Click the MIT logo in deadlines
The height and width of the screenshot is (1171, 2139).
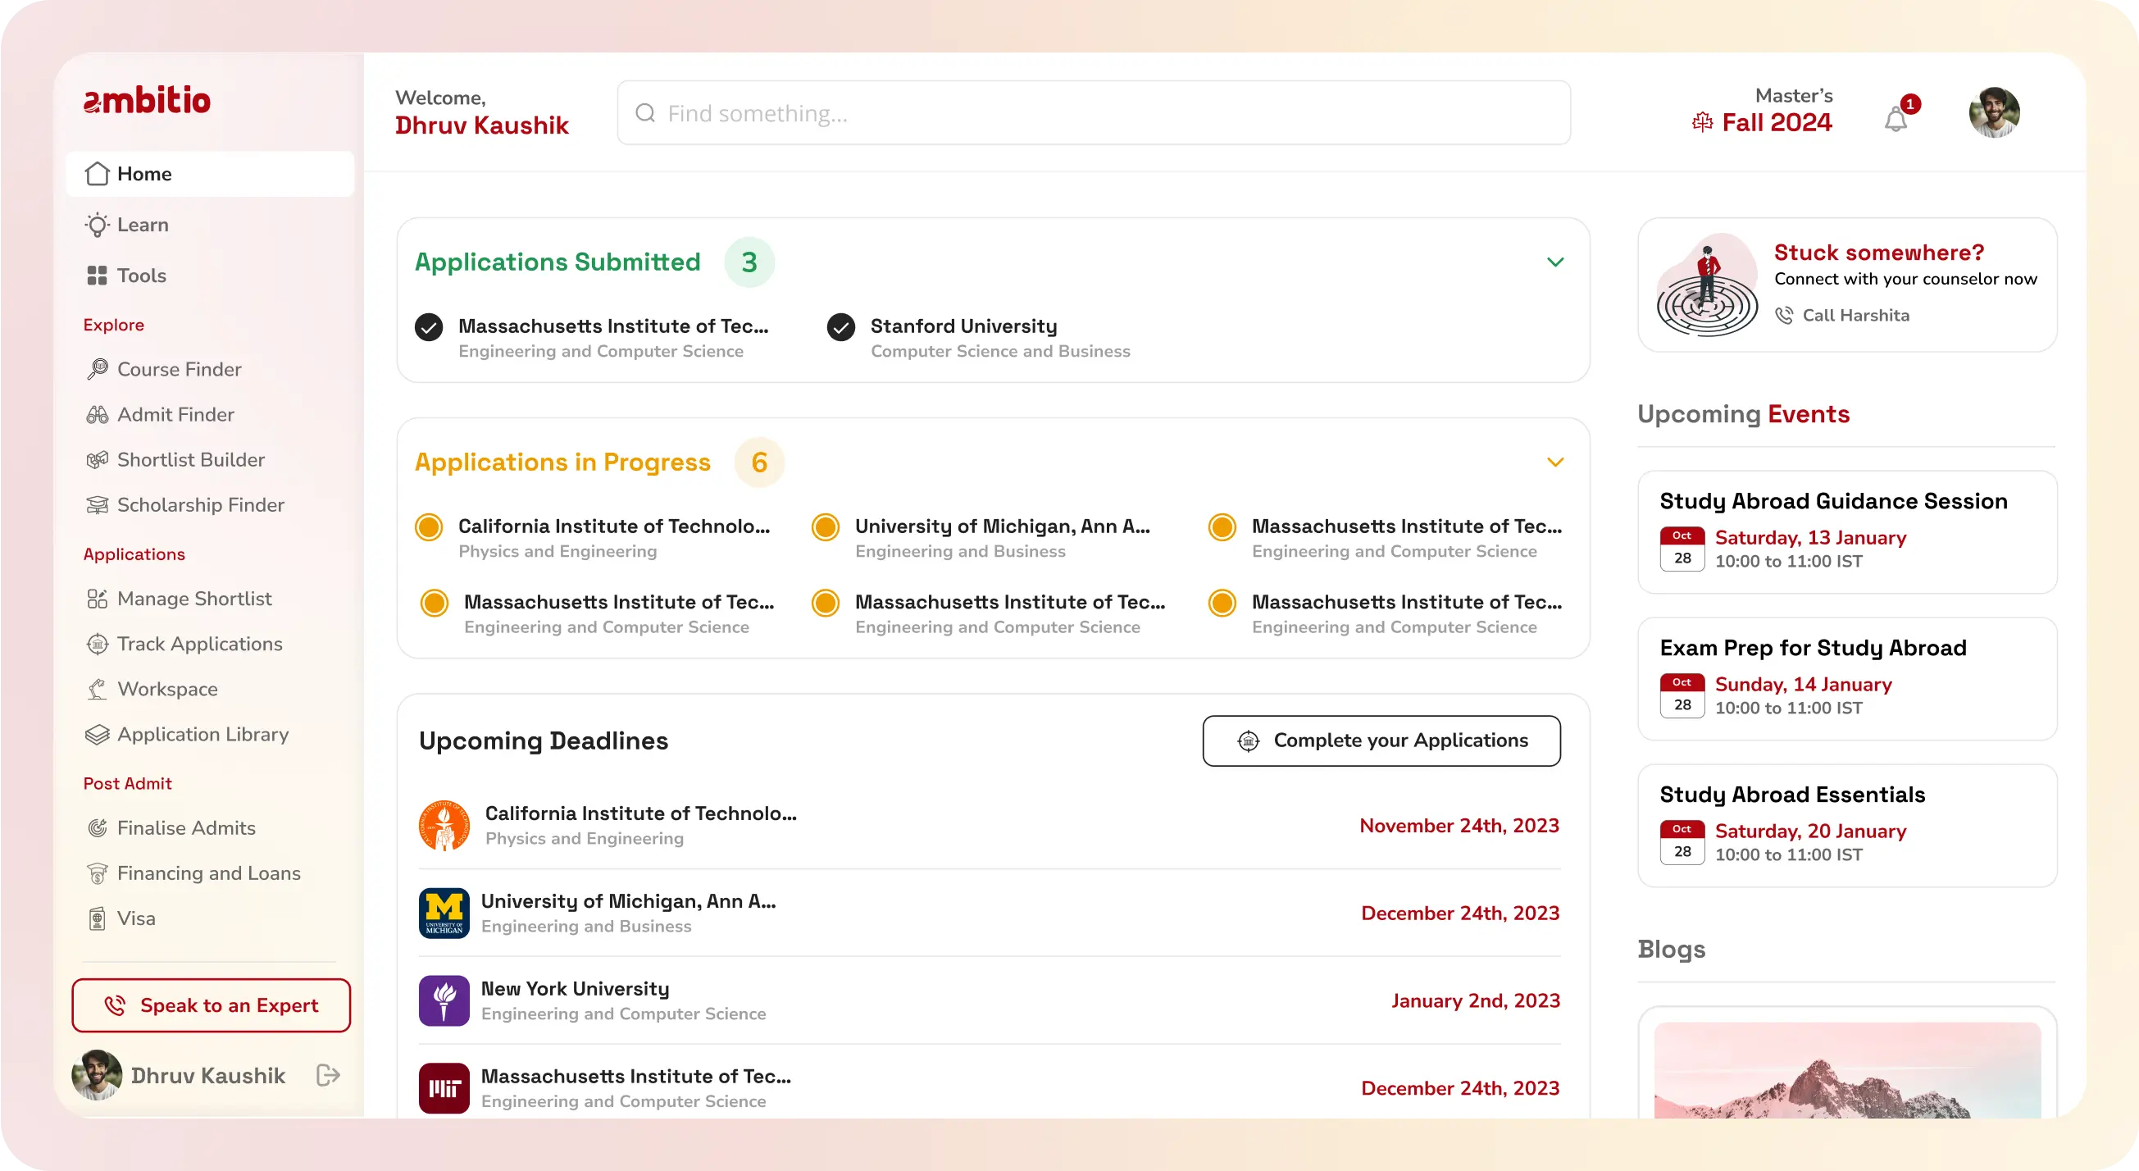(444, 1088)
